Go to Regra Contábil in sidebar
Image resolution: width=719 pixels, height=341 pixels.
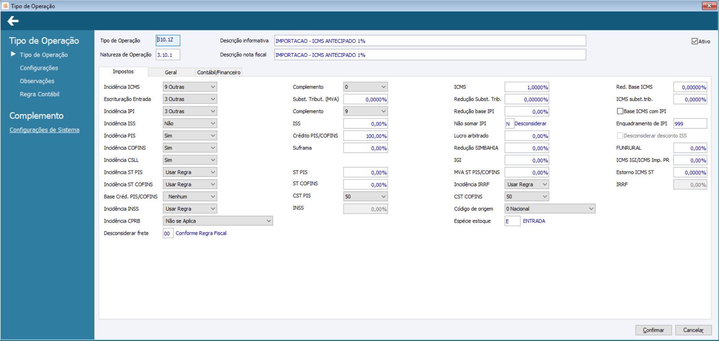click(39, 94)
